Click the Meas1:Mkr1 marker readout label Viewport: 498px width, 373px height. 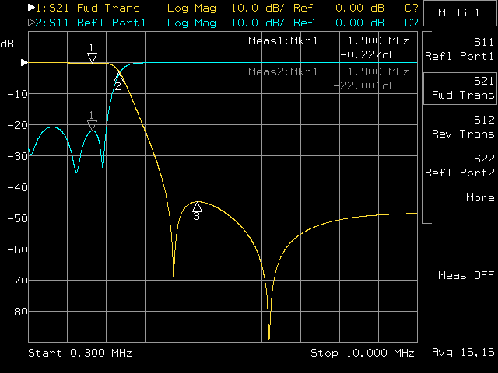pos(282,40)
